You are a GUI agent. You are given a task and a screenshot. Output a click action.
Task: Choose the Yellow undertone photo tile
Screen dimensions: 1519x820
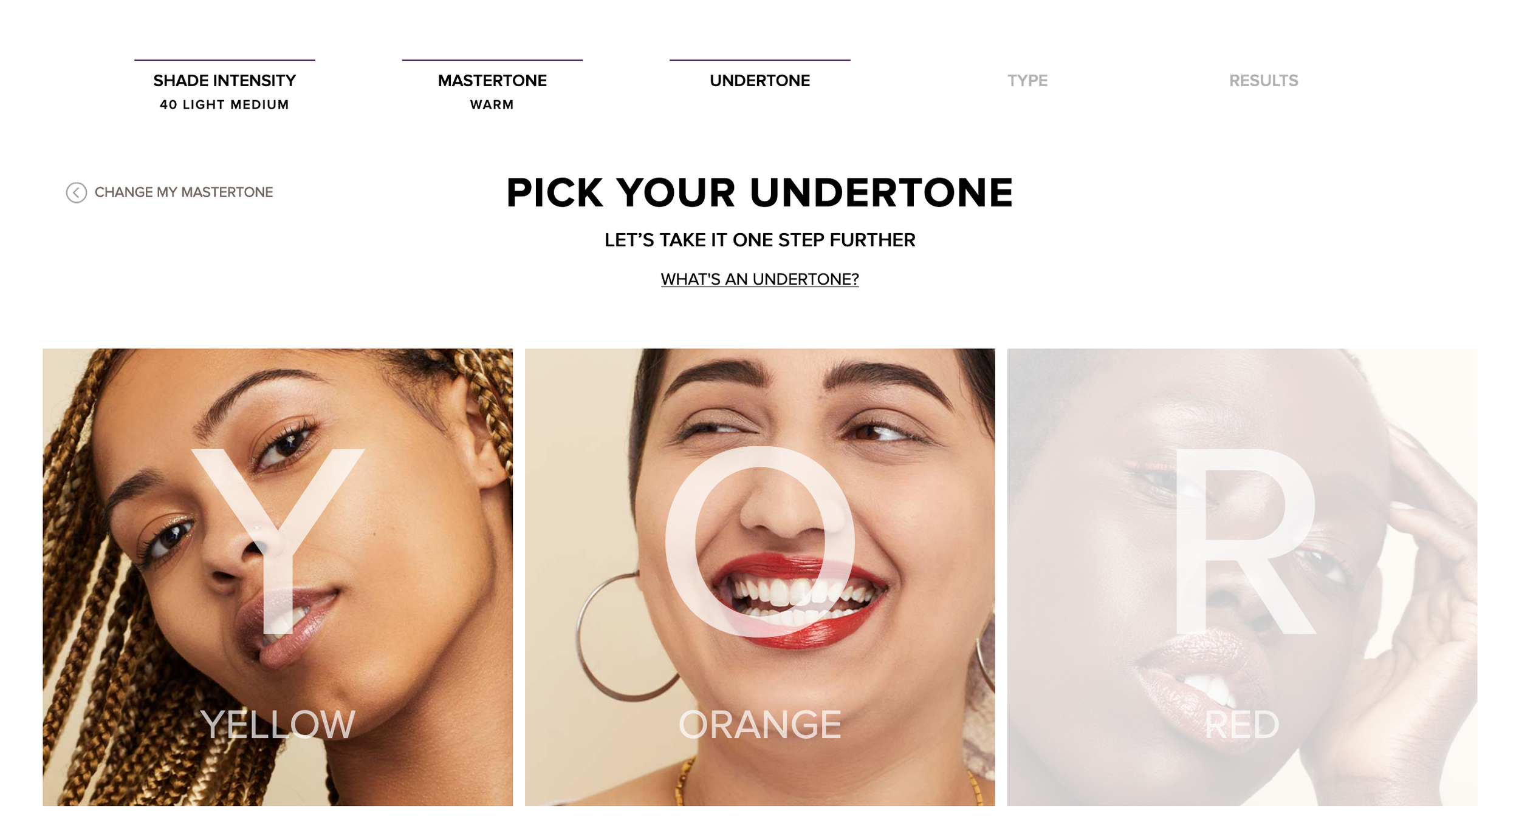pyautogui.click(x=278, y=577)
